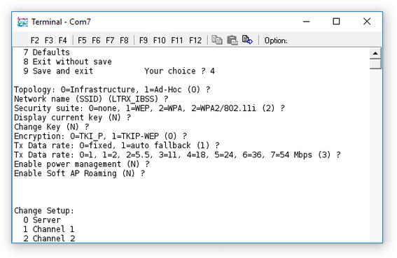Viewport: 397px width, 258px height.
Task: Maximize the Terminal window
Action: click(336, 22)
